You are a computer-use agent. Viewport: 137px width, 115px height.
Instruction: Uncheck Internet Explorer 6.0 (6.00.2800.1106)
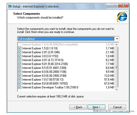tap(20, 72)
